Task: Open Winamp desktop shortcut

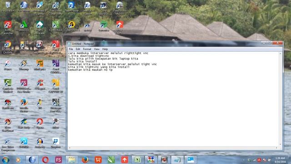Action: pos(24,65)
